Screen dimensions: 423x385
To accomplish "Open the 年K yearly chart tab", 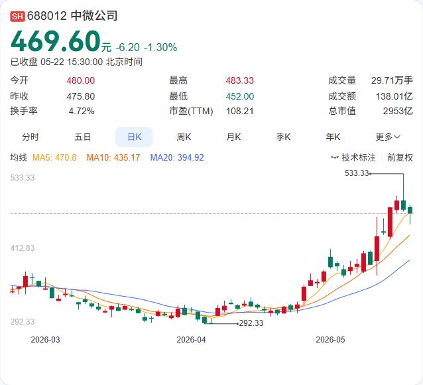I will pos(333,137).
